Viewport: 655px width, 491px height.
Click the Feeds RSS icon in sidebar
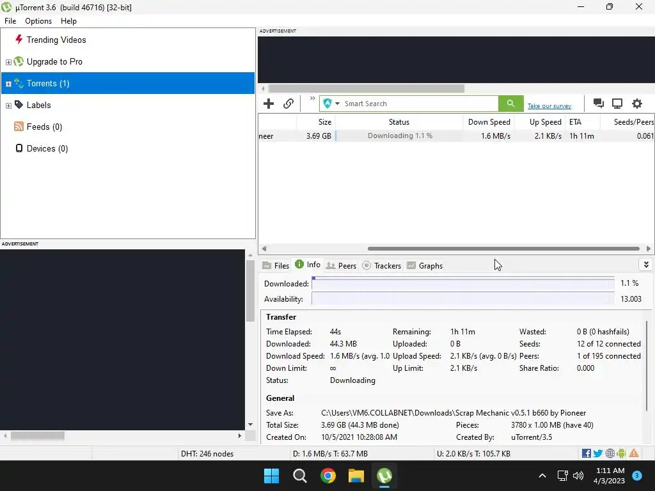tap(19, 127)
